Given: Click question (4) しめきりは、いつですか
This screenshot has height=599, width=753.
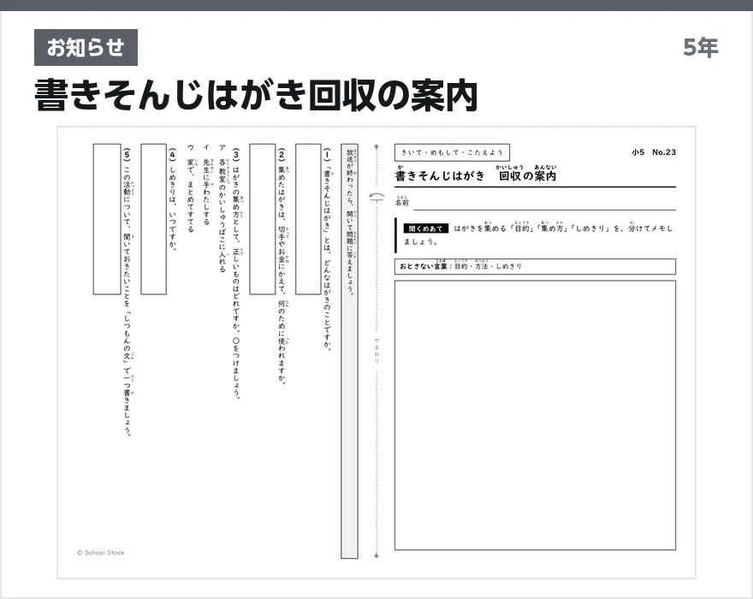Looking at the screenshot, I should point(172,199).
